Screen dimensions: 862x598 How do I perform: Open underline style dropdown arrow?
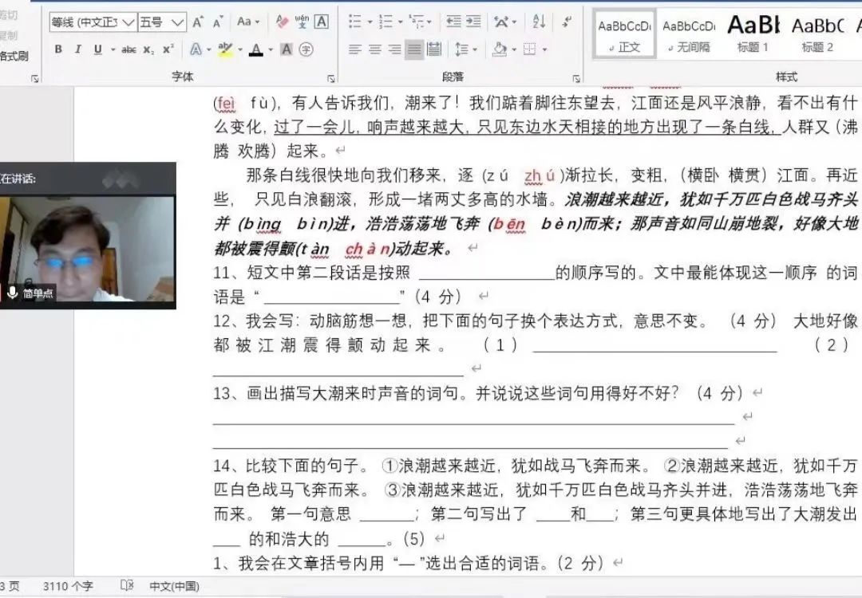[x=113, y=49]
